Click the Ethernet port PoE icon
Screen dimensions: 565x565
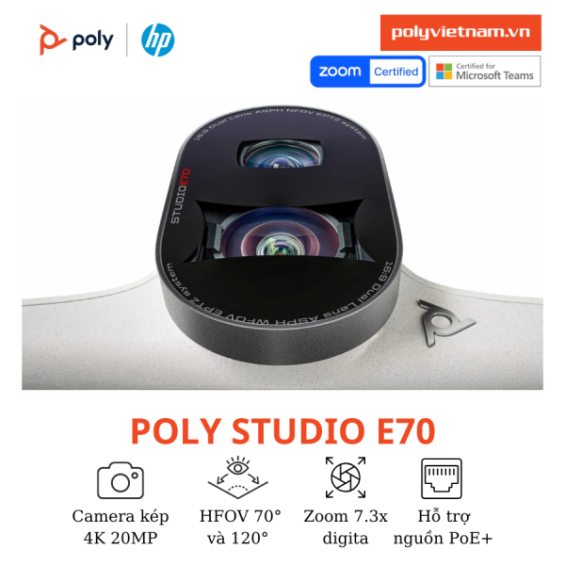point(442,478)
